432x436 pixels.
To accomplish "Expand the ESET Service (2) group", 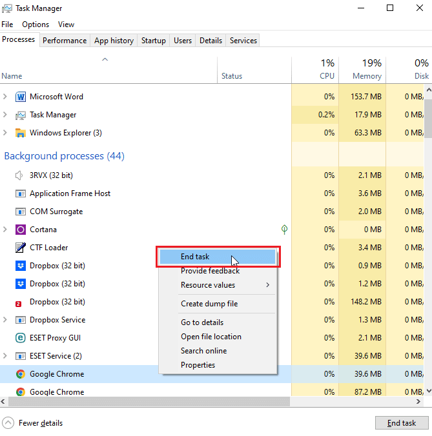I will (5, 355).
